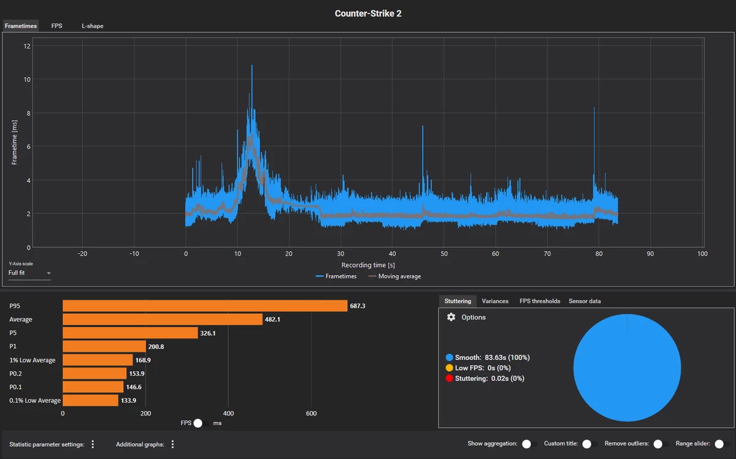Screen dimensions: 736x459
Task: Switch to the FPS graph tab
Action: coord(56,26)
